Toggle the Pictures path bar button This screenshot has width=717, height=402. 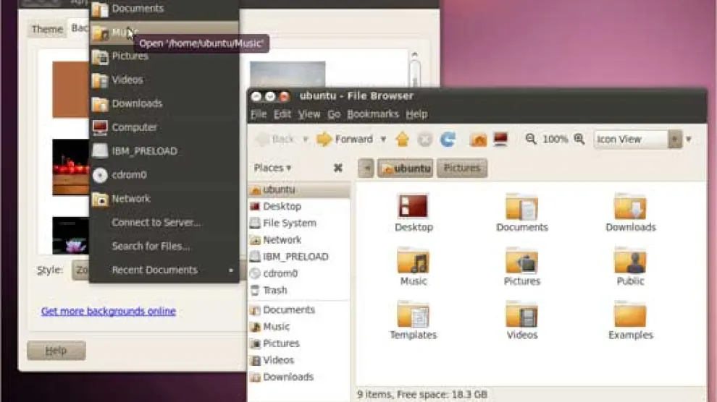(x=462, y=168)
